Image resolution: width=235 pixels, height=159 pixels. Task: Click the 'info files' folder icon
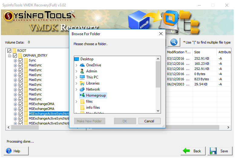82,108
